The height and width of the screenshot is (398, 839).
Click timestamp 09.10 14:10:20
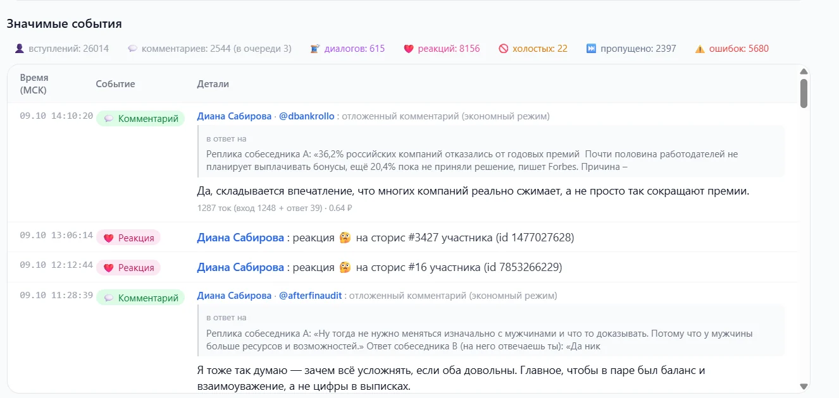pyautogui.click(x=56, y=116)
